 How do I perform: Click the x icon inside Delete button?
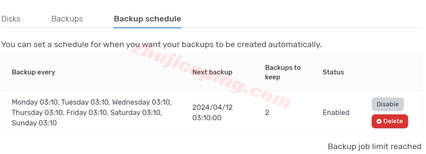coord(379,121)
